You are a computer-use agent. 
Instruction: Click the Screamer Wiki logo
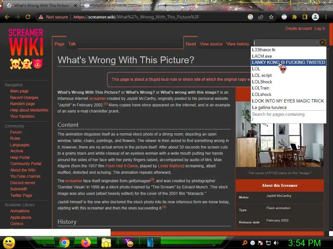pyautogui.click(x=26, y=49)
